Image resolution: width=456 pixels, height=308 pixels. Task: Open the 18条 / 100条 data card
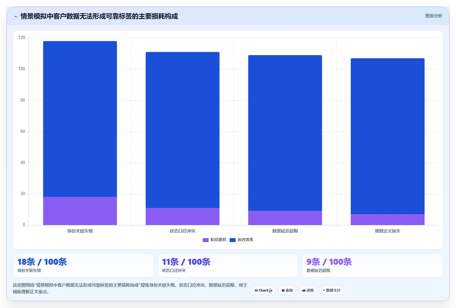(83, 265)
